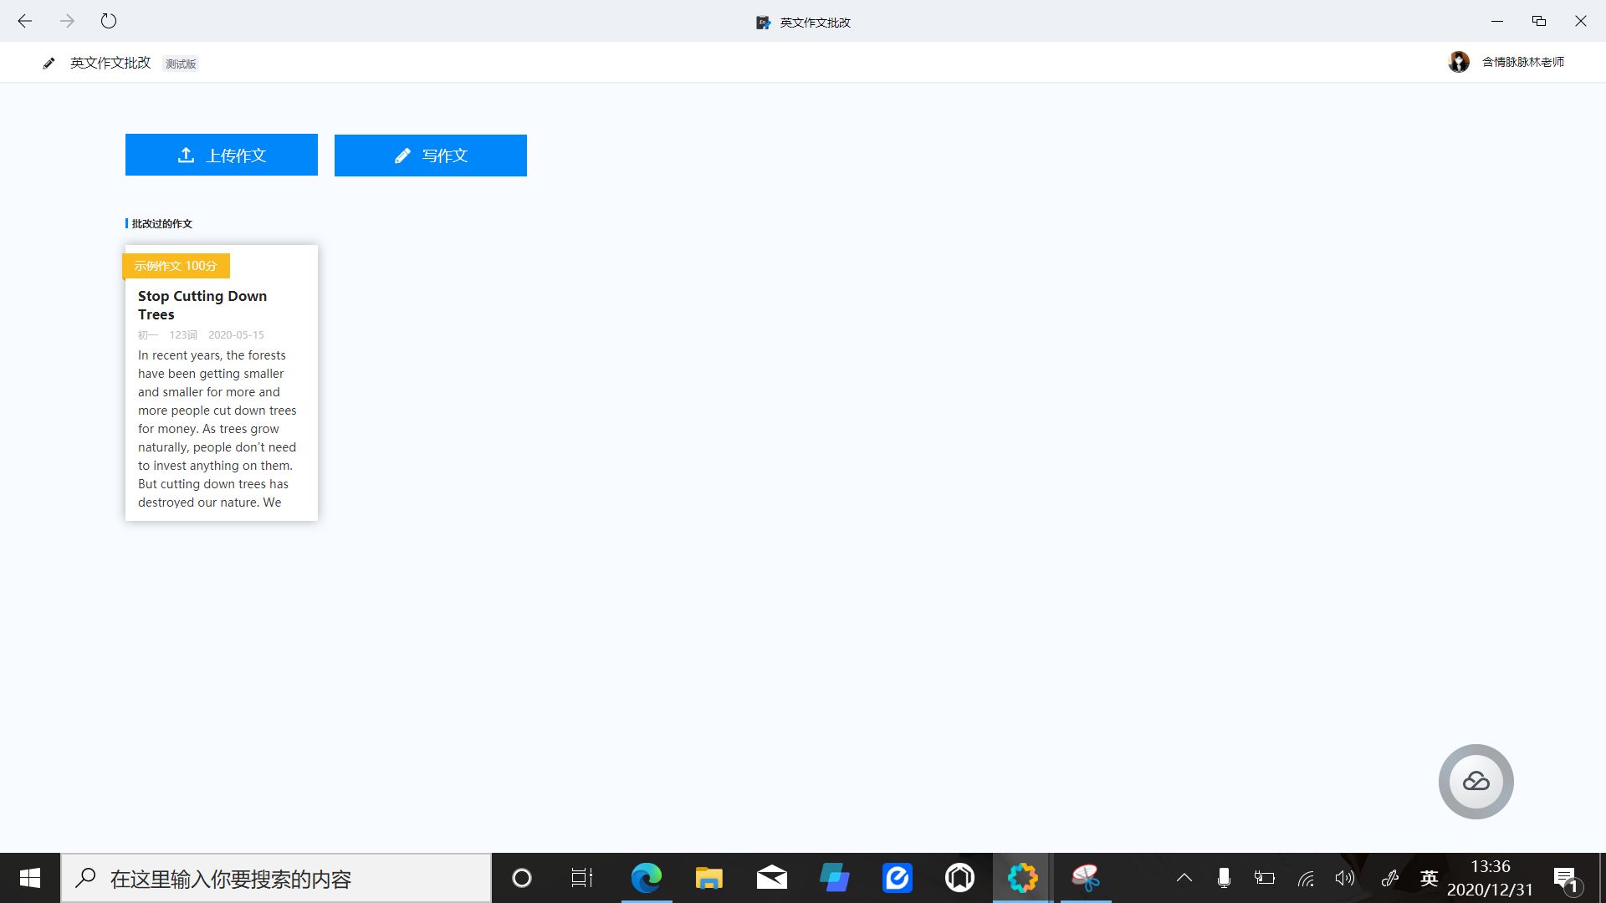Open the 英文作文批改 header link
The width and height of the screenshot is (1606, 903).
[x=110, y=63]
